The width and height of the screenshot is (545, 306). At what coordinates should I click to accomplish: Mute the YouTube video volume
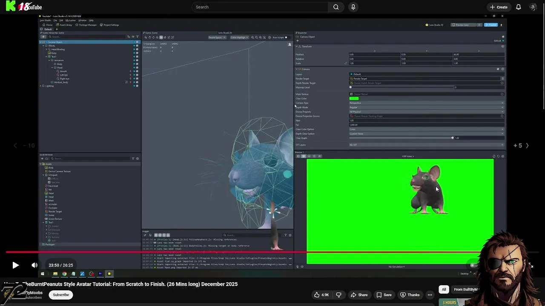pyautogui.click(x=34, y=265)
